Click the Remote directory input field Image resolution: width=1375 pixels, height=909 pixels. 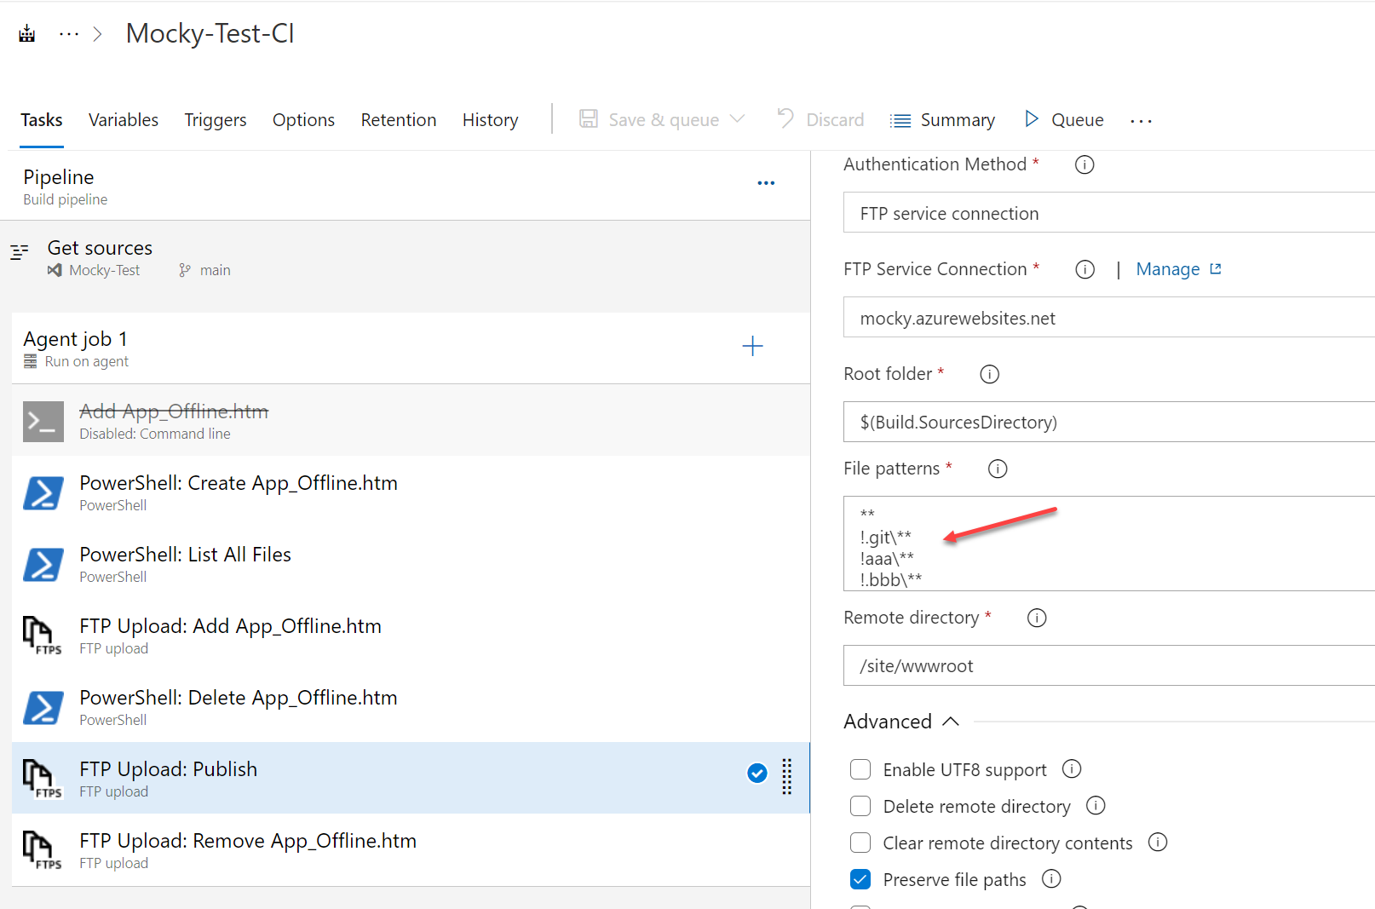coord(1109,665)
